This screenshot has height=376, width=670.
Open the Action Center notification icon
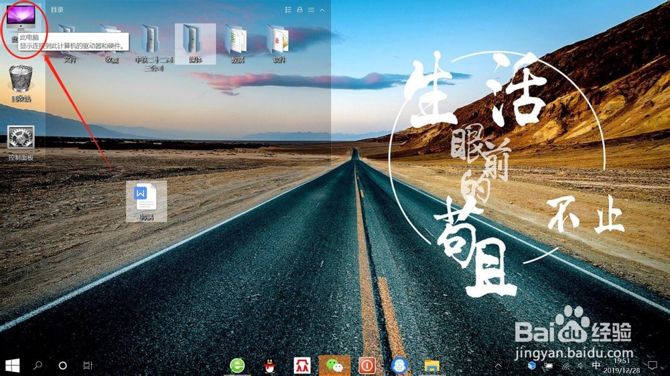tap(652, 366)
